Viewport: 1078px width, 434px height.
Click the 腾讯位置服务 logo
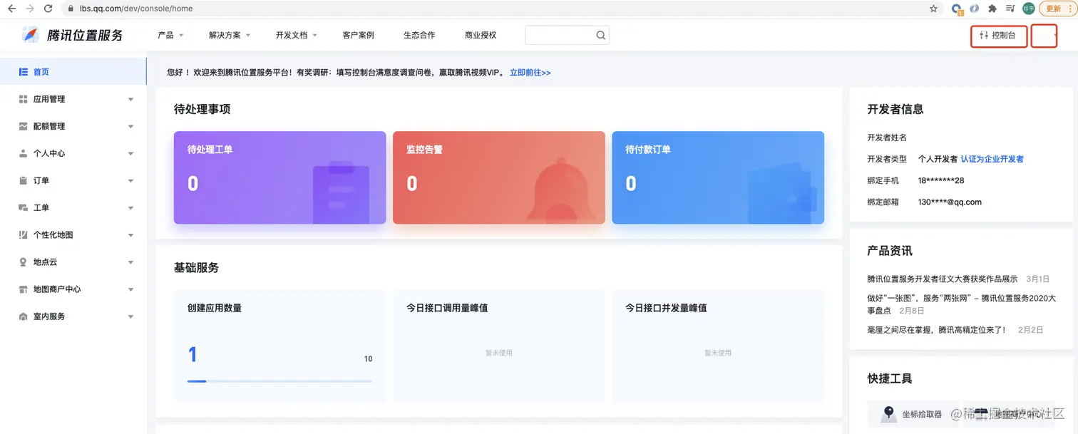[x=73, y=35]
